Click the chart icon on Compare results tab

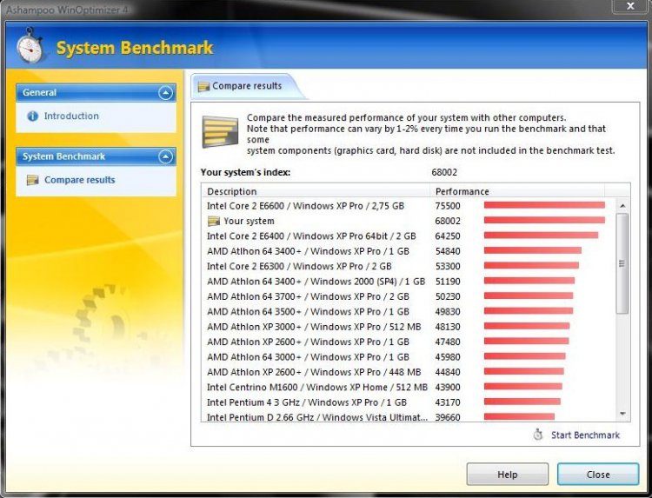pyautogui.click(x=203, y=86)
